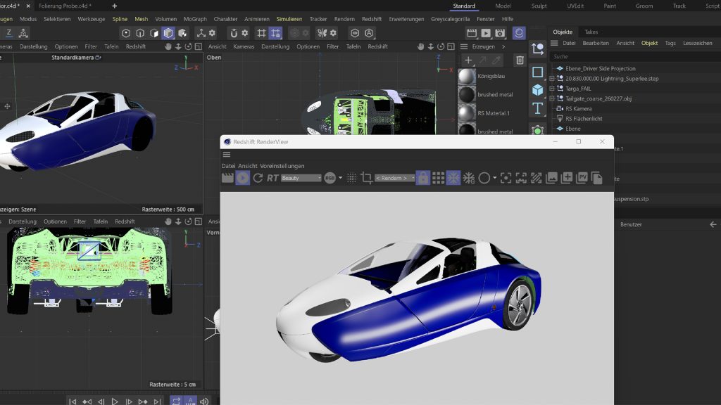Toggle the freeze snowflake icon in RenderView

point(453,178)
